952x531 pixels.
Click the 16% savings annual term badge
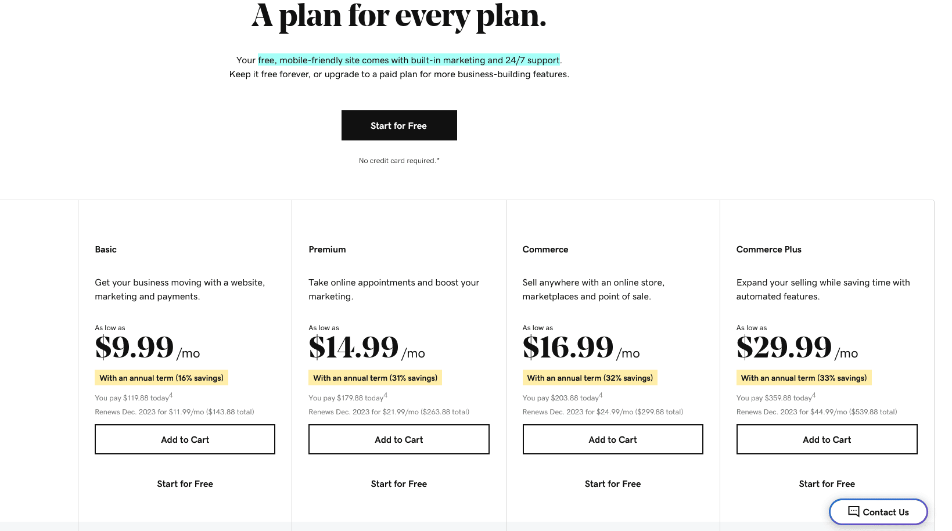tap(161, 378)
